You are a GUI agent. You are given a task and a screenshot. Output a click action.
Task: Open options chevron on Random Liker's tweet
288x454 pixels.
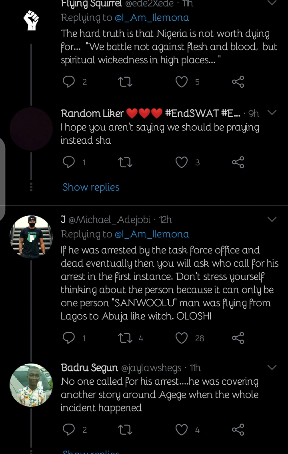tap(272, 113)
